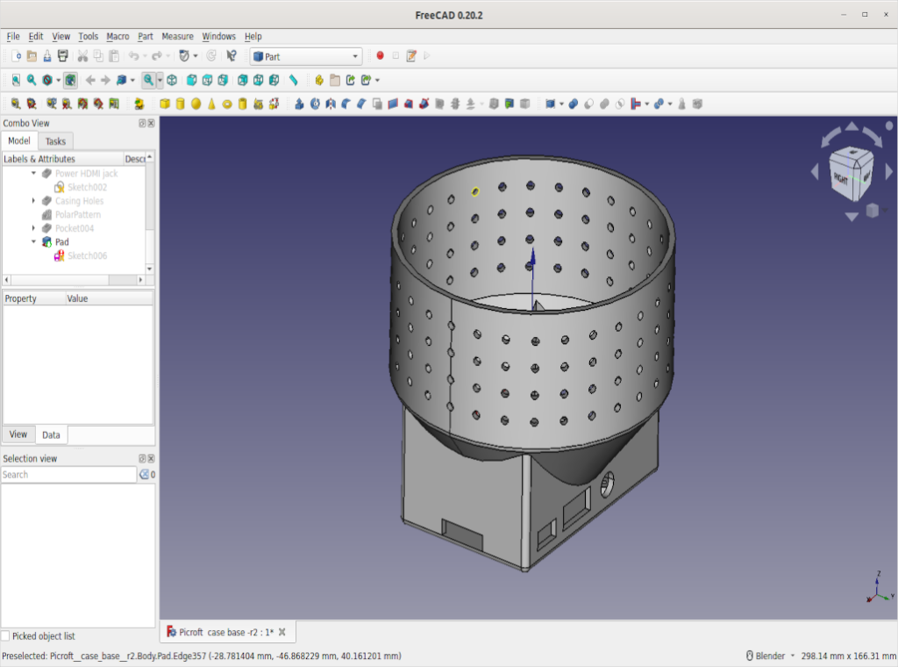Open the measure distance ruler tool
Screen dimensions: 898x667
coord(294,80)
